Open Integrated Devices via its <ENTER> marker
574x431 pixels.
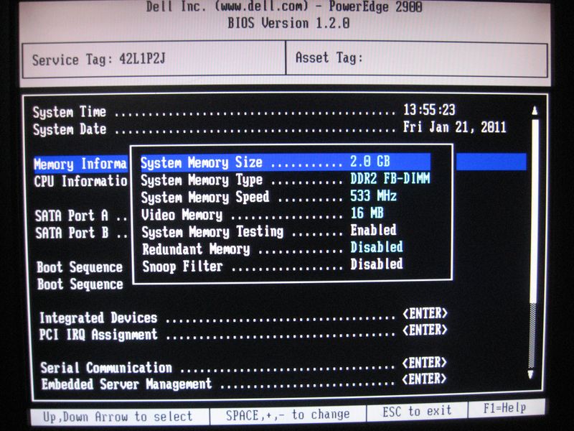coord(425,314)
